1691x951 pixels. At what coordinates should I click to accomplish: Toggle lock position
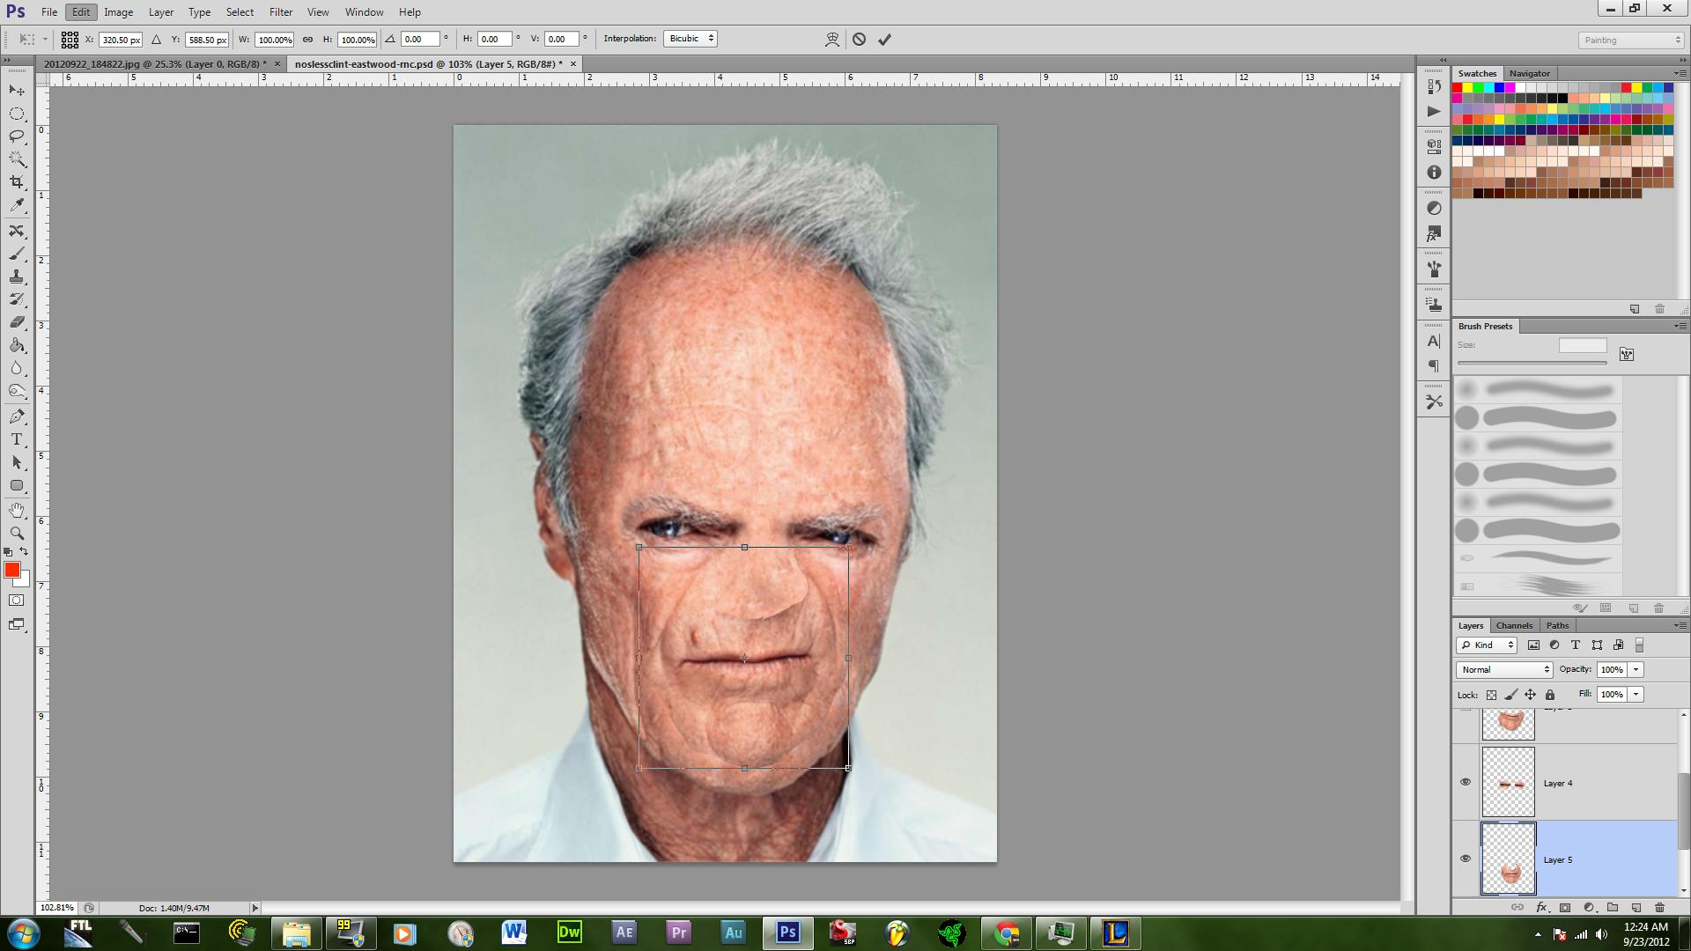click(x=1531, y=695)
